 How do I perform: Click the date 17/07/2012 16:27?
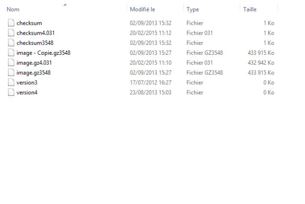pyautogui.click(x=151, y=82)
